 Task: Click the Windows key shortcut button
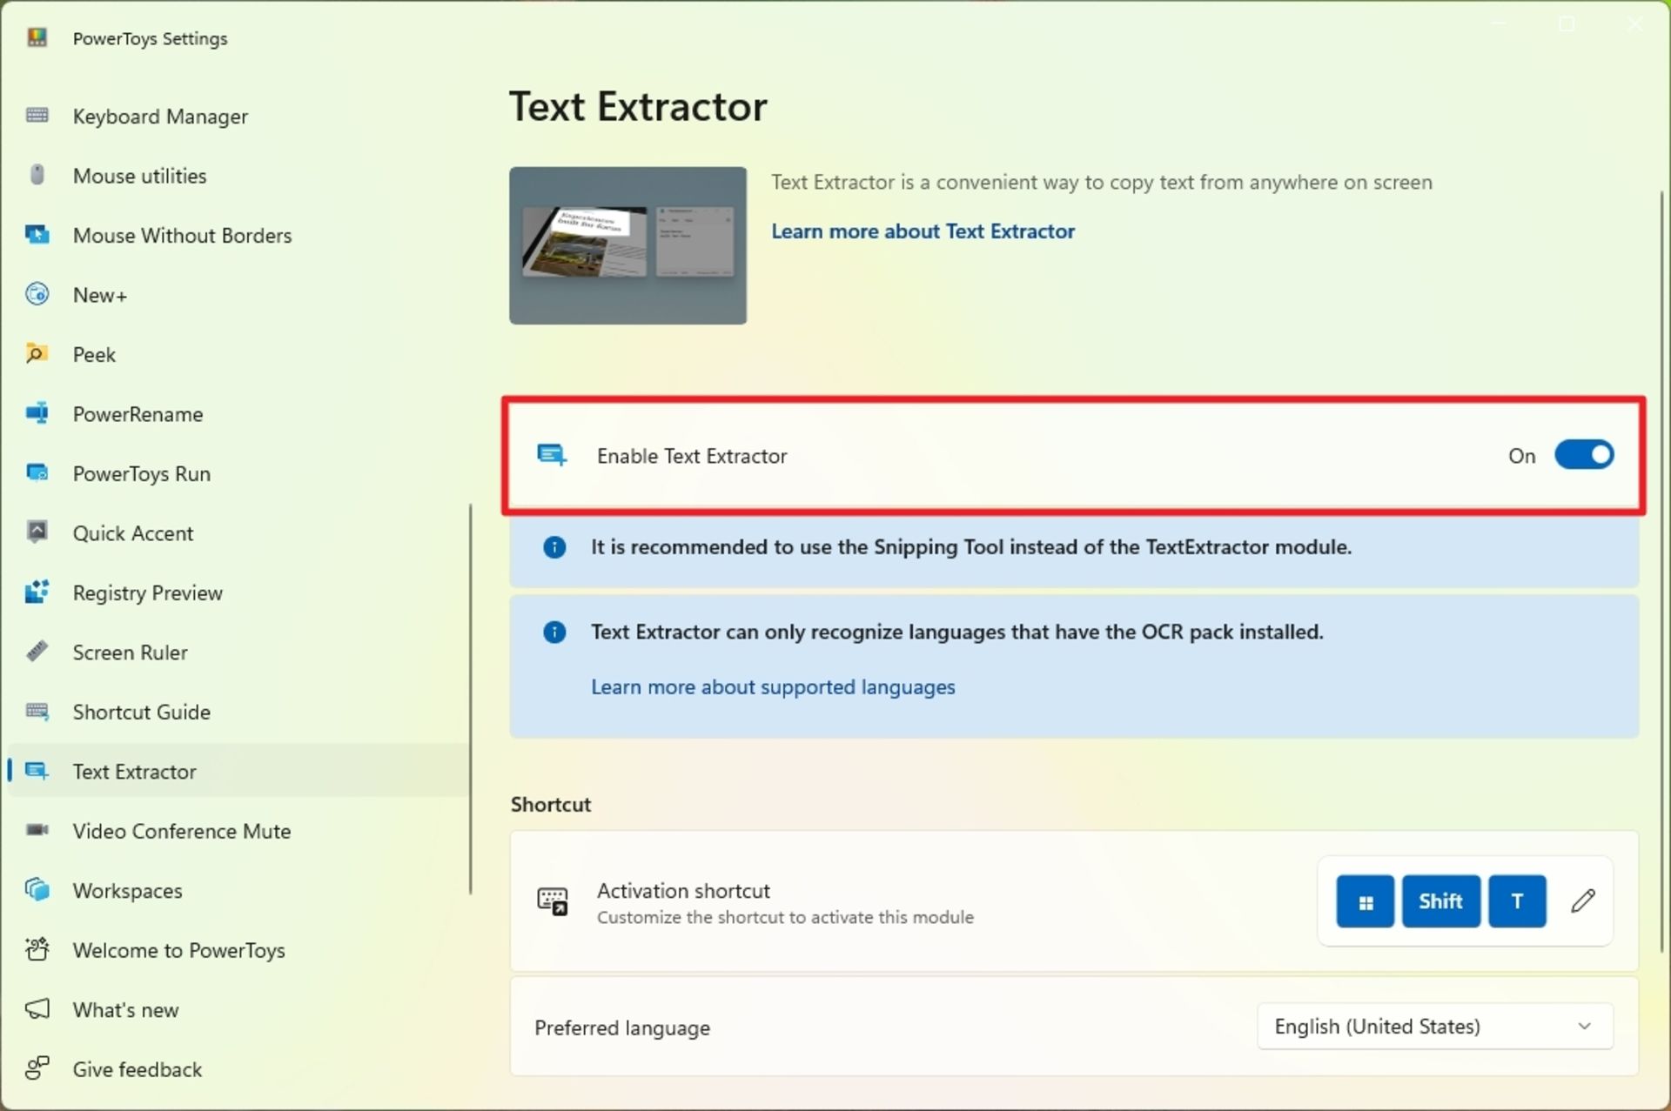click(1365, 901)
